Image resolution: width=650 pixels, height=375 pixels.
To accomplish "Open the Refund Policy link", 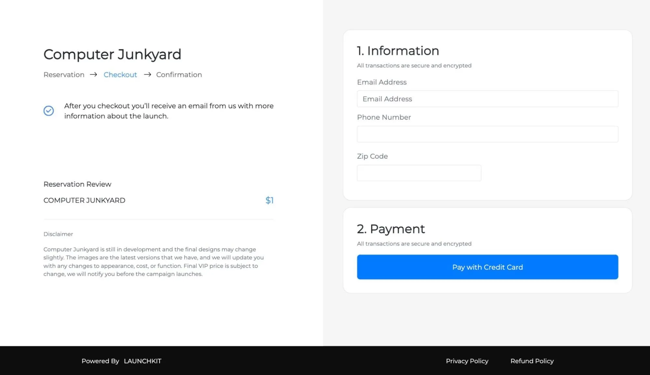I will pyautogui.click(x=532, y=361).
